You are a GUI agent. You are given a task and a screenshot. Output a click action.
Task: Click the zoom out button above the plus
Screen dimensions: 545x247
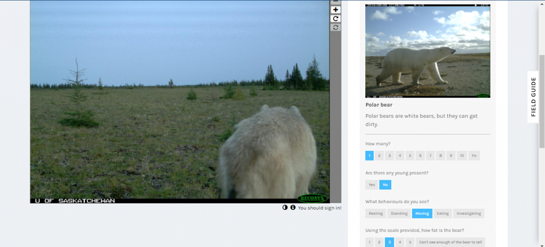click(x=336, y=2)
